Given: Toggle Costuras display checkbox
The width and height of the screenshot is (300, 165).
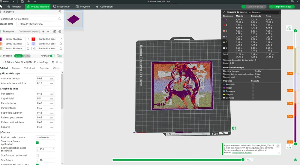Looking at the screenshot, I should tap(253, 98).
